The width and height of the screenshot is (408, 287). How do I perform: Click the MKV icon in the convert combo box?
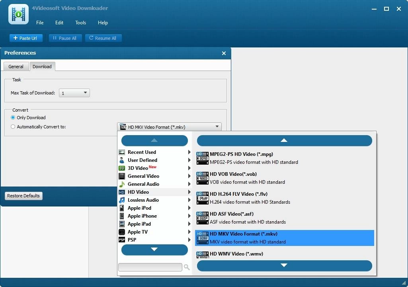coord(123,127)
